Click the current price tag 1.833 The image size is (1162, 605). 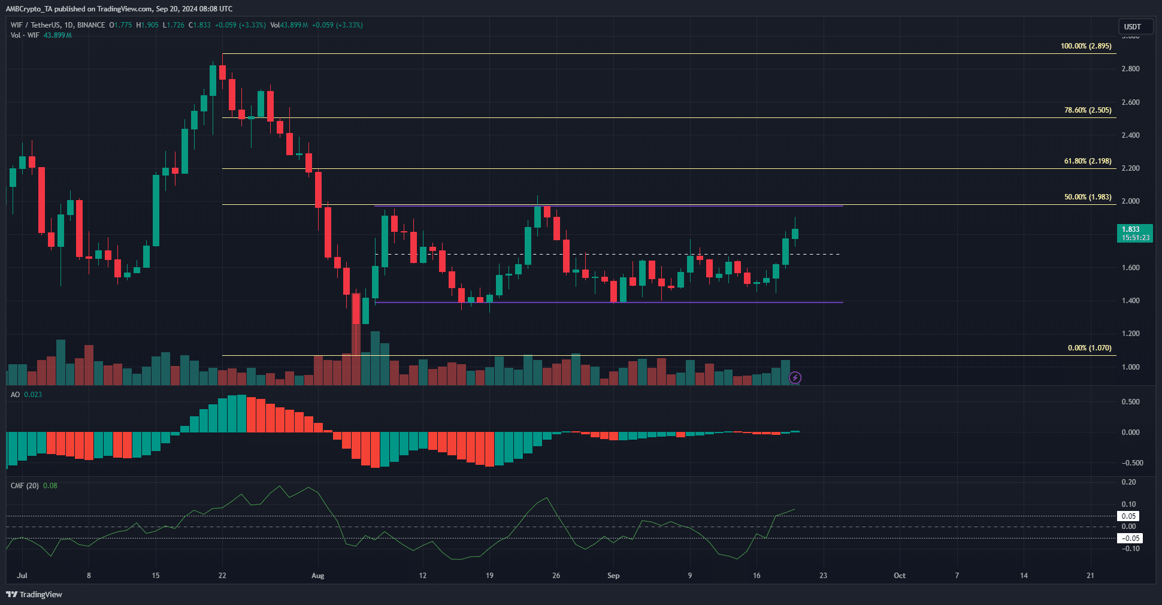pos(1135,233)
